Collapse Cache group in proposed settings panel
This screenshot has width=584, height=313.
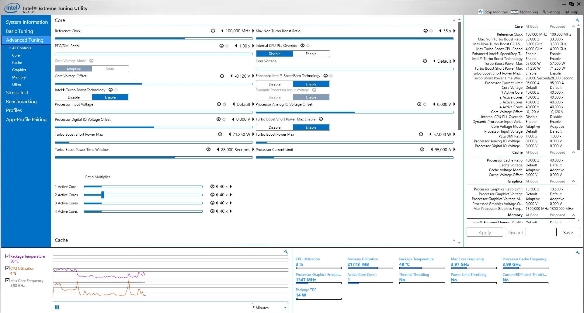[573, 152]
